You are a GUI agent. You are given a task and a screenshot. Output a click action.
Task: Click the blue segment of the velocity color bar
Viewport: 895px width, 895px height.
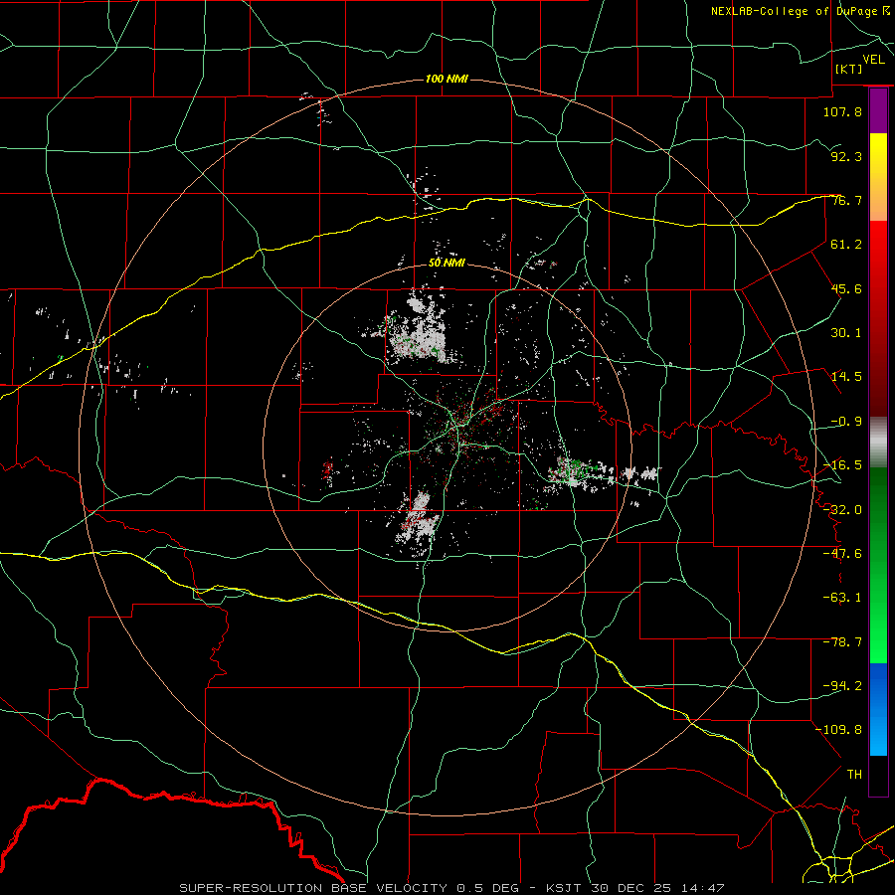(x=878, y=709)
